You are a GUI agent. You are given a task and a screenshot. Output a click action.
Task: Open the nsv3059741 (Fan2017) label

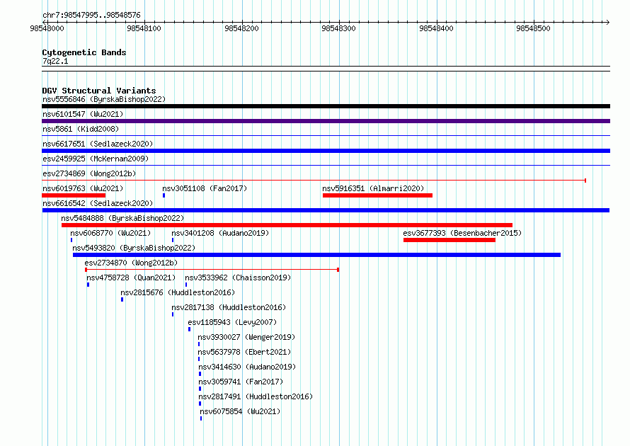tap(241, 382)
